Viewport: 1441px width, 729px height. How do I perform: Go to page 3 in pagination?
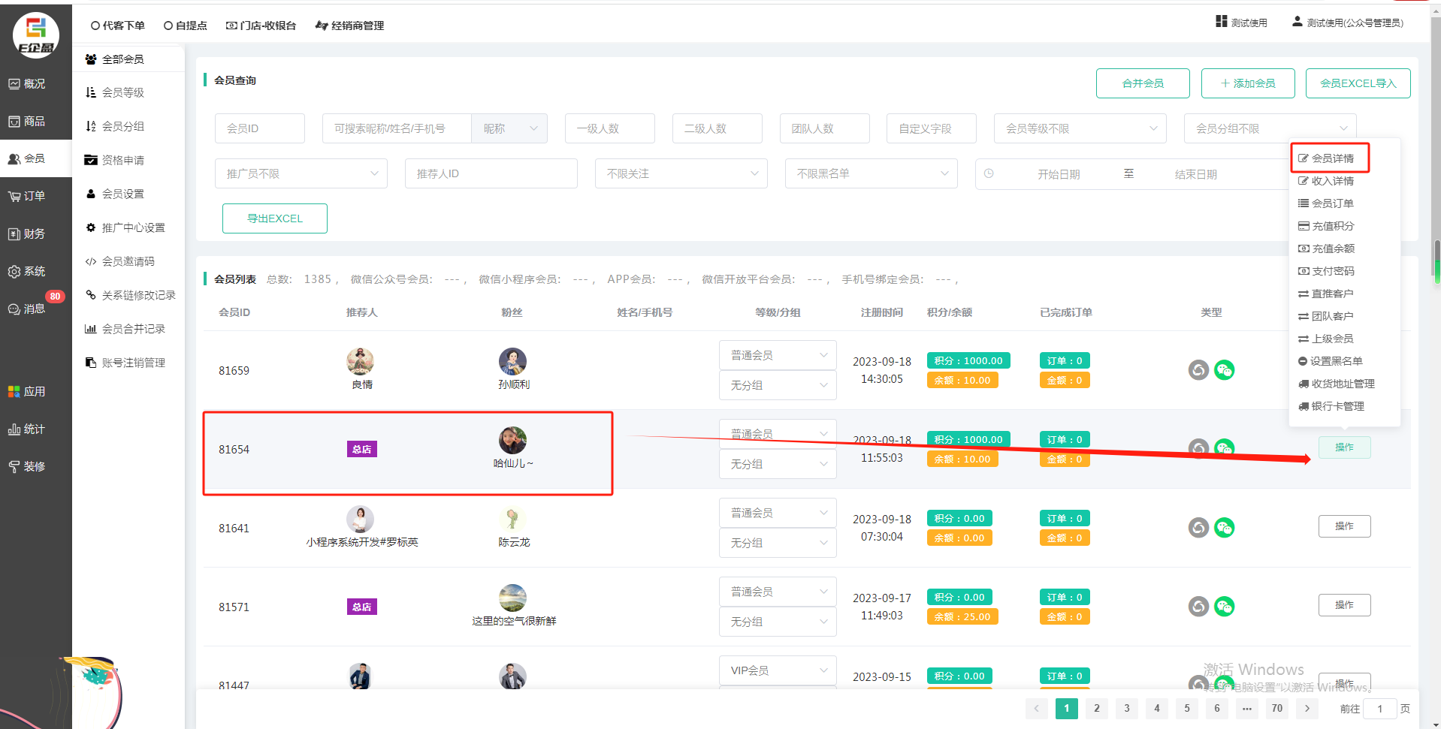[1126, 708]
